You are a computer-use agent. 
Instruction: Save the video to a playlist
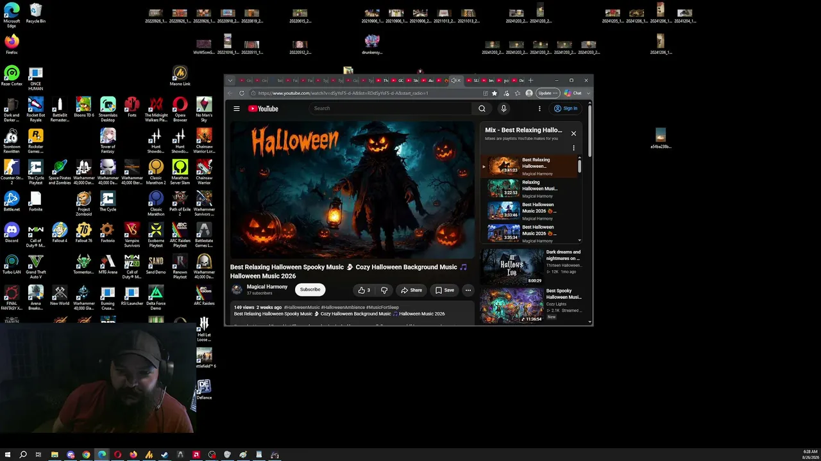[444, 290]
